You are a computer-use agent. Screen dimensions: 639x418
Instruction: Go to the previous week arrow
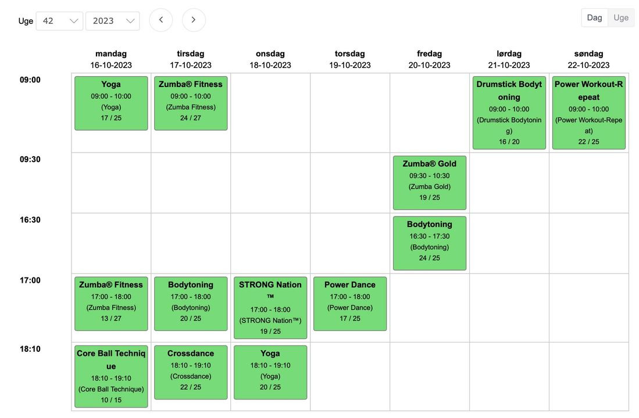[161, 20]
